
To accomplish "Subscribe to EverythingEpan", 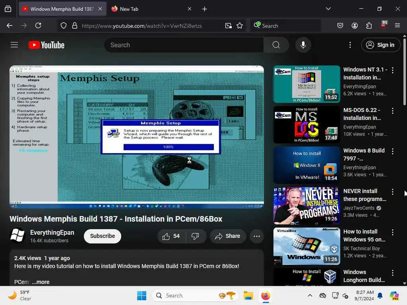I will pyautogui.click(x=103, y=236).
